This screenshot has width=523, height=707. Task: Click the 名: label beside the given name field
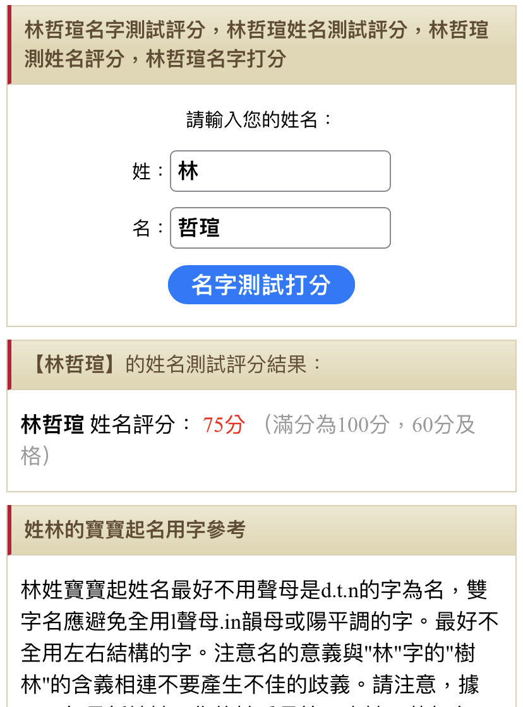[149, 228]
